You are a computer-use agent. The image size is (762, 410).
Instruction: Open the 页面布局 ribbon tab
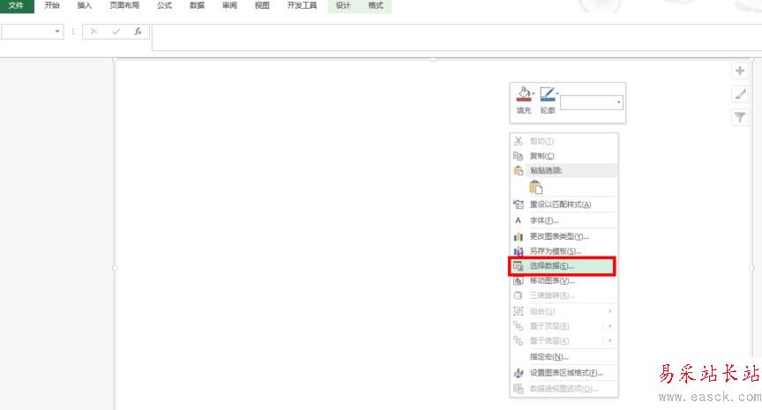pos(124,6)
